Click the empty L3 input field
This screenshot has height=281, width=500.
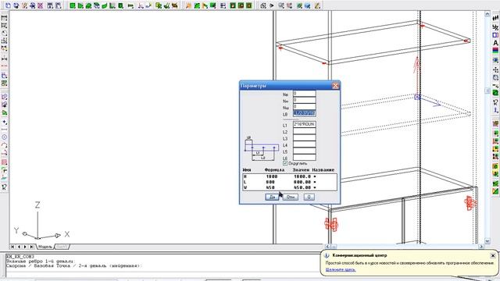[304, 137]
